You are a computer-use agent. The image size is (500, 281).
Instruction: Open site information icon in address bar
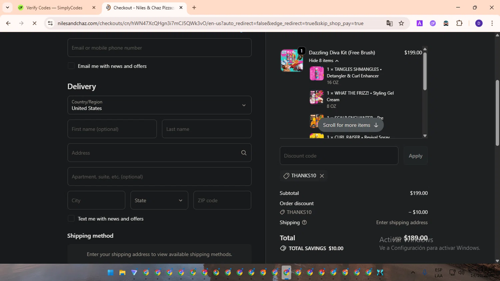[x=50, y=23]
